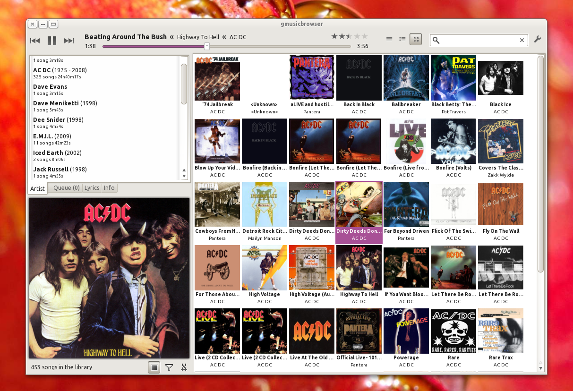Click the magnifier icon in search box
Viewport: 573px width, 391px height.
point(436,40)
